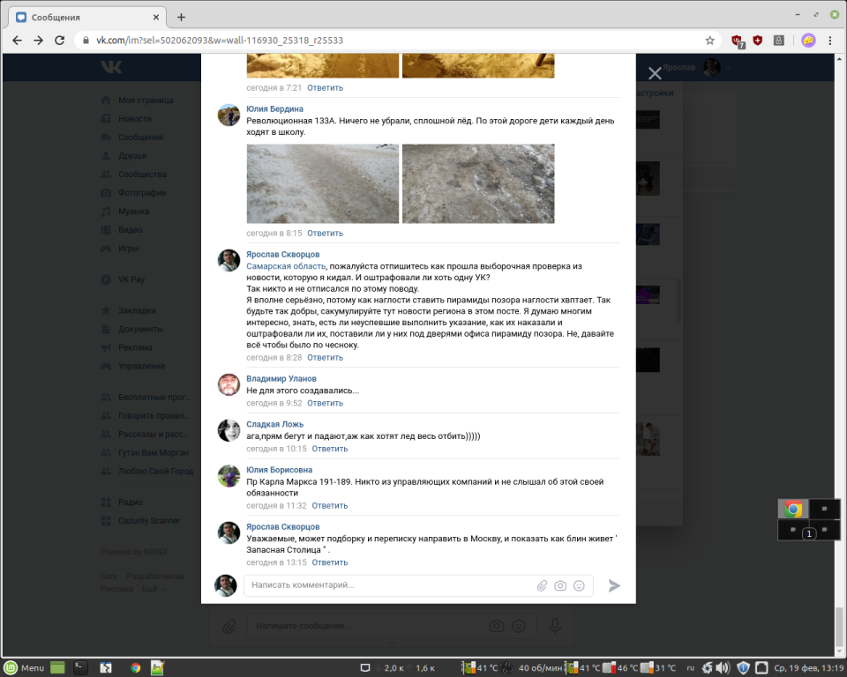
Task: Click the attach file paperclip in comment box
Action: [x=542, y=585]
